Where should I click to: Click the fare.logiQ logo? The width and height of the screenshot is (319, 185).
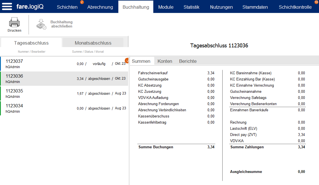(29, 7)
